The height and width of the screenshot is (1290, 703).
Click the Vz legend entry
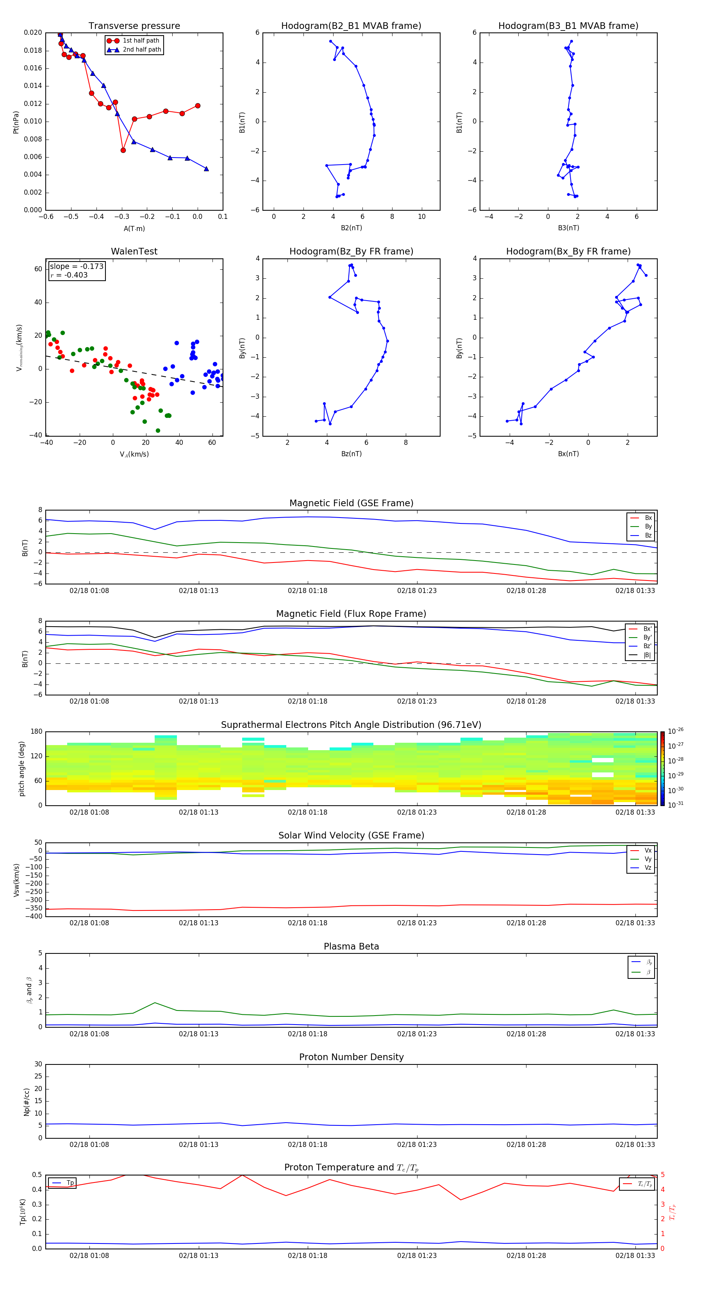(641, 868)
